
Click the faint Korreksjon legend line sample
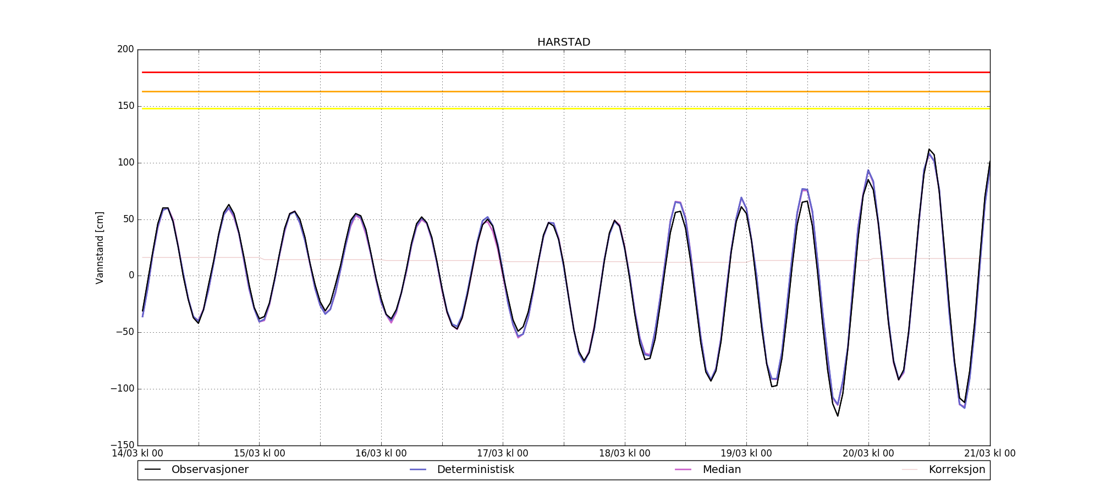[910, 470]
